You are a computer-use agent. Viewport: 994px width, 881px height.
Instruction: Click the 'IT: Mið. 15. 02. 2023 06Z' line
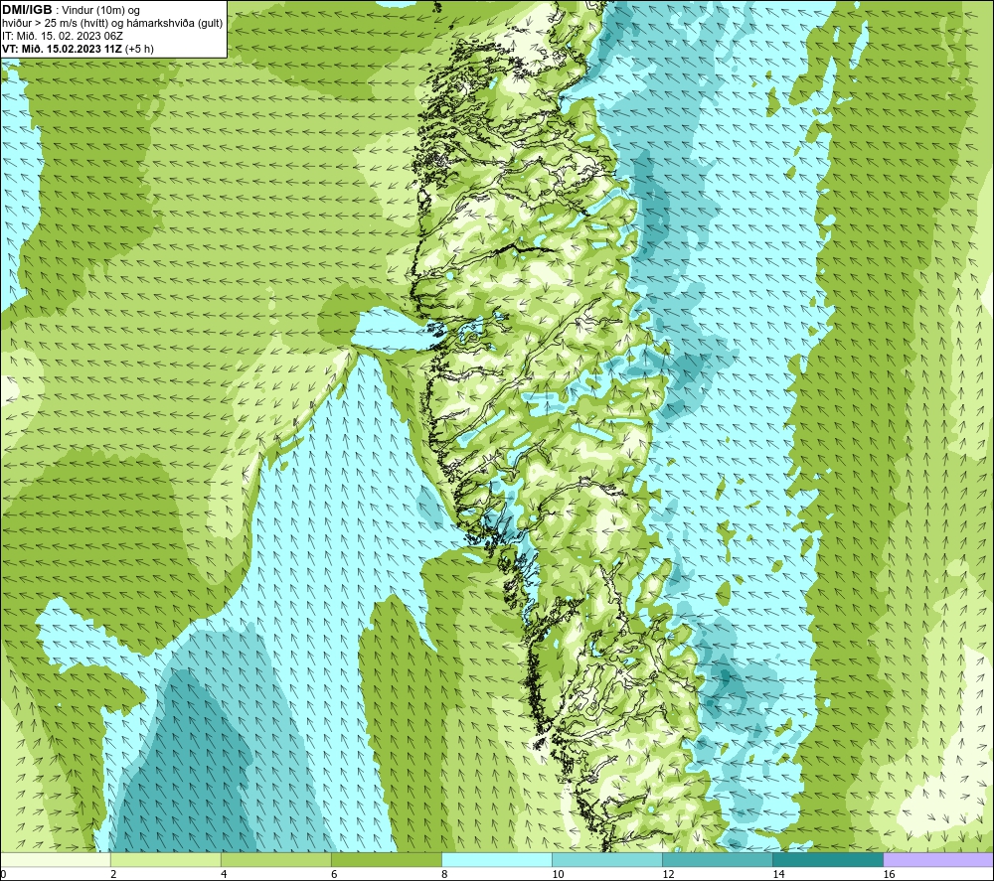[62, 36]
